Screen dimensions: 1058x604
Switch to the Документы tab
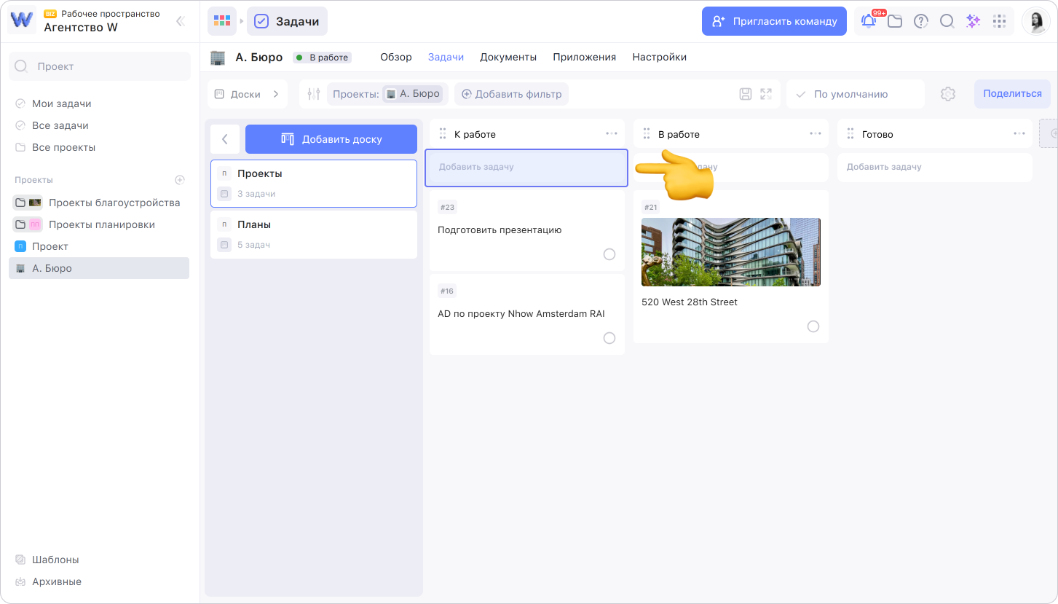pos(508,57)
